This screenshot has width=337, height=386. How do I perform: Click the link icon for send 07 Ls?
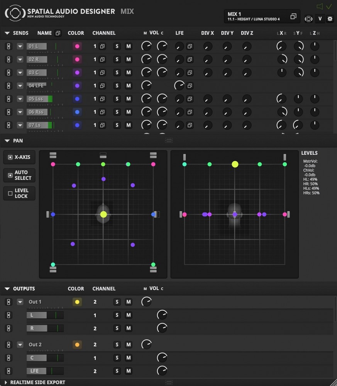tap(8, 125)
